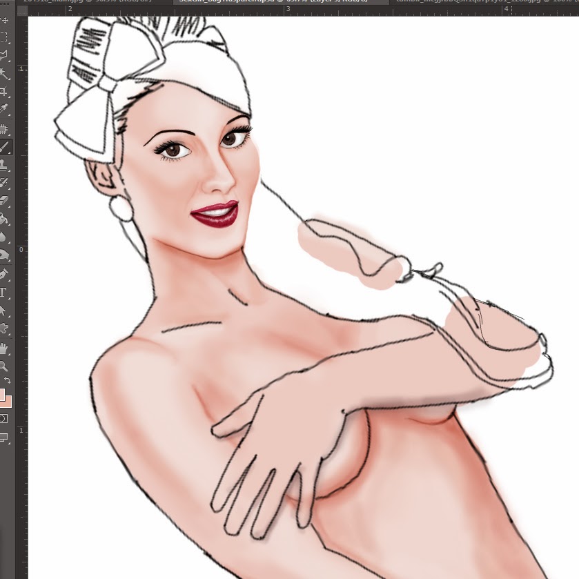Select the Hand tool

(x=5, y=347)
